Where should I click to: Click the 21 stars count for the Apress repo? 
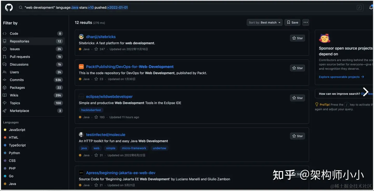tap(99, 185)
